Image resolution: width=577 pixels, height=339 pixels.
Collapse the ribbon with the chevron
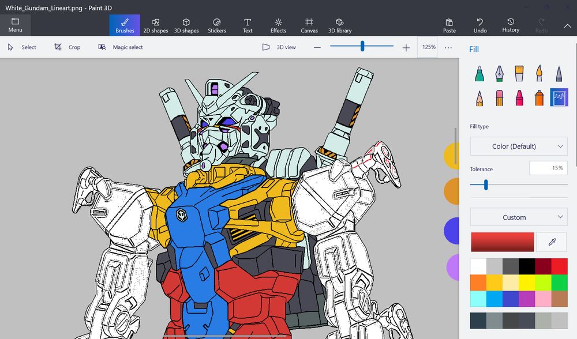tap(567, 26)
